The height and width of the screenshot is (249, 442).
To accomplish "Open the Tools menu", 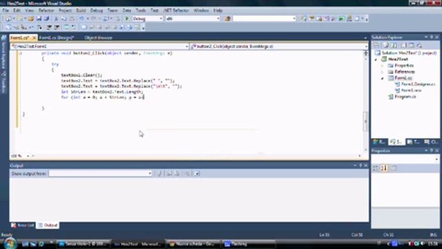I will 141,10.
